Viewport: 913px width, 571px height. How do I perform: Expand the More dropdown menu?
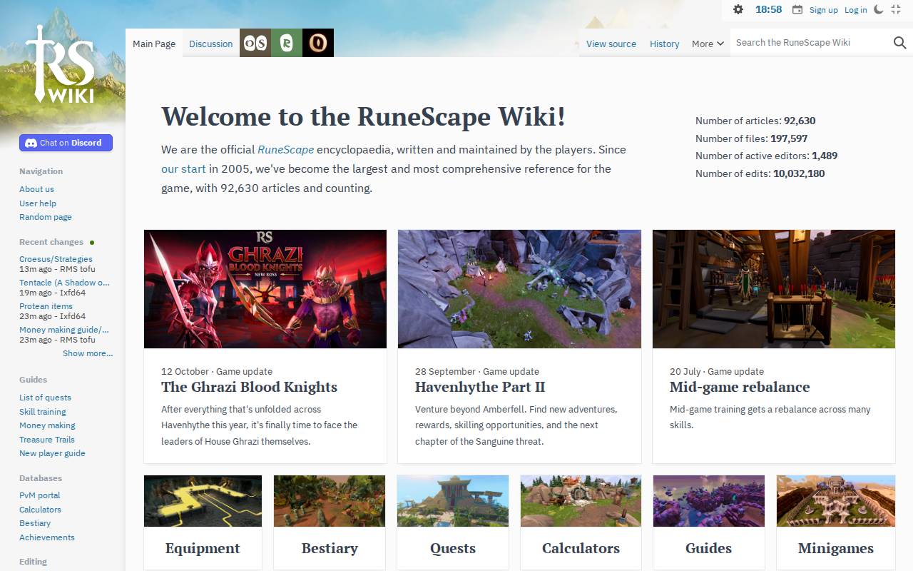pos(708,44)
